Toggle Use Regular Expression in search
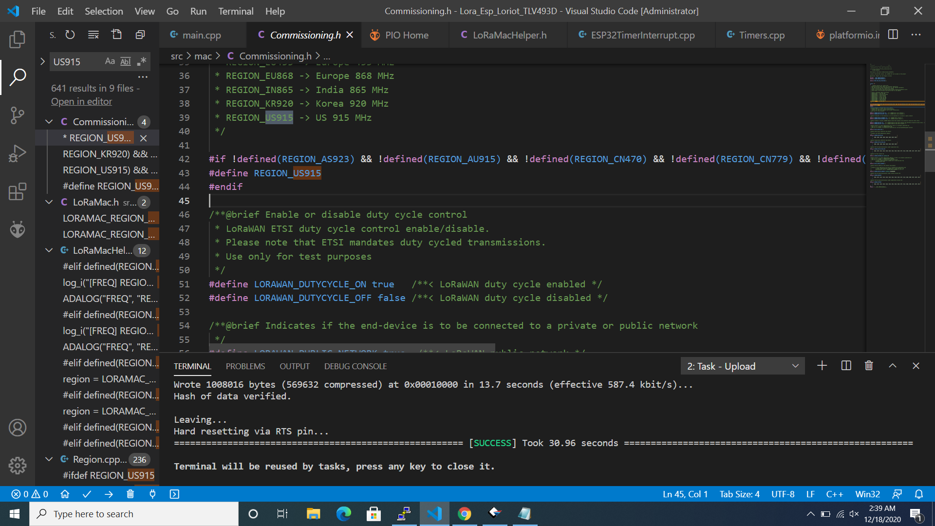Image resolution: width=935 pixels, height=526 pixels. click(142, 61)
